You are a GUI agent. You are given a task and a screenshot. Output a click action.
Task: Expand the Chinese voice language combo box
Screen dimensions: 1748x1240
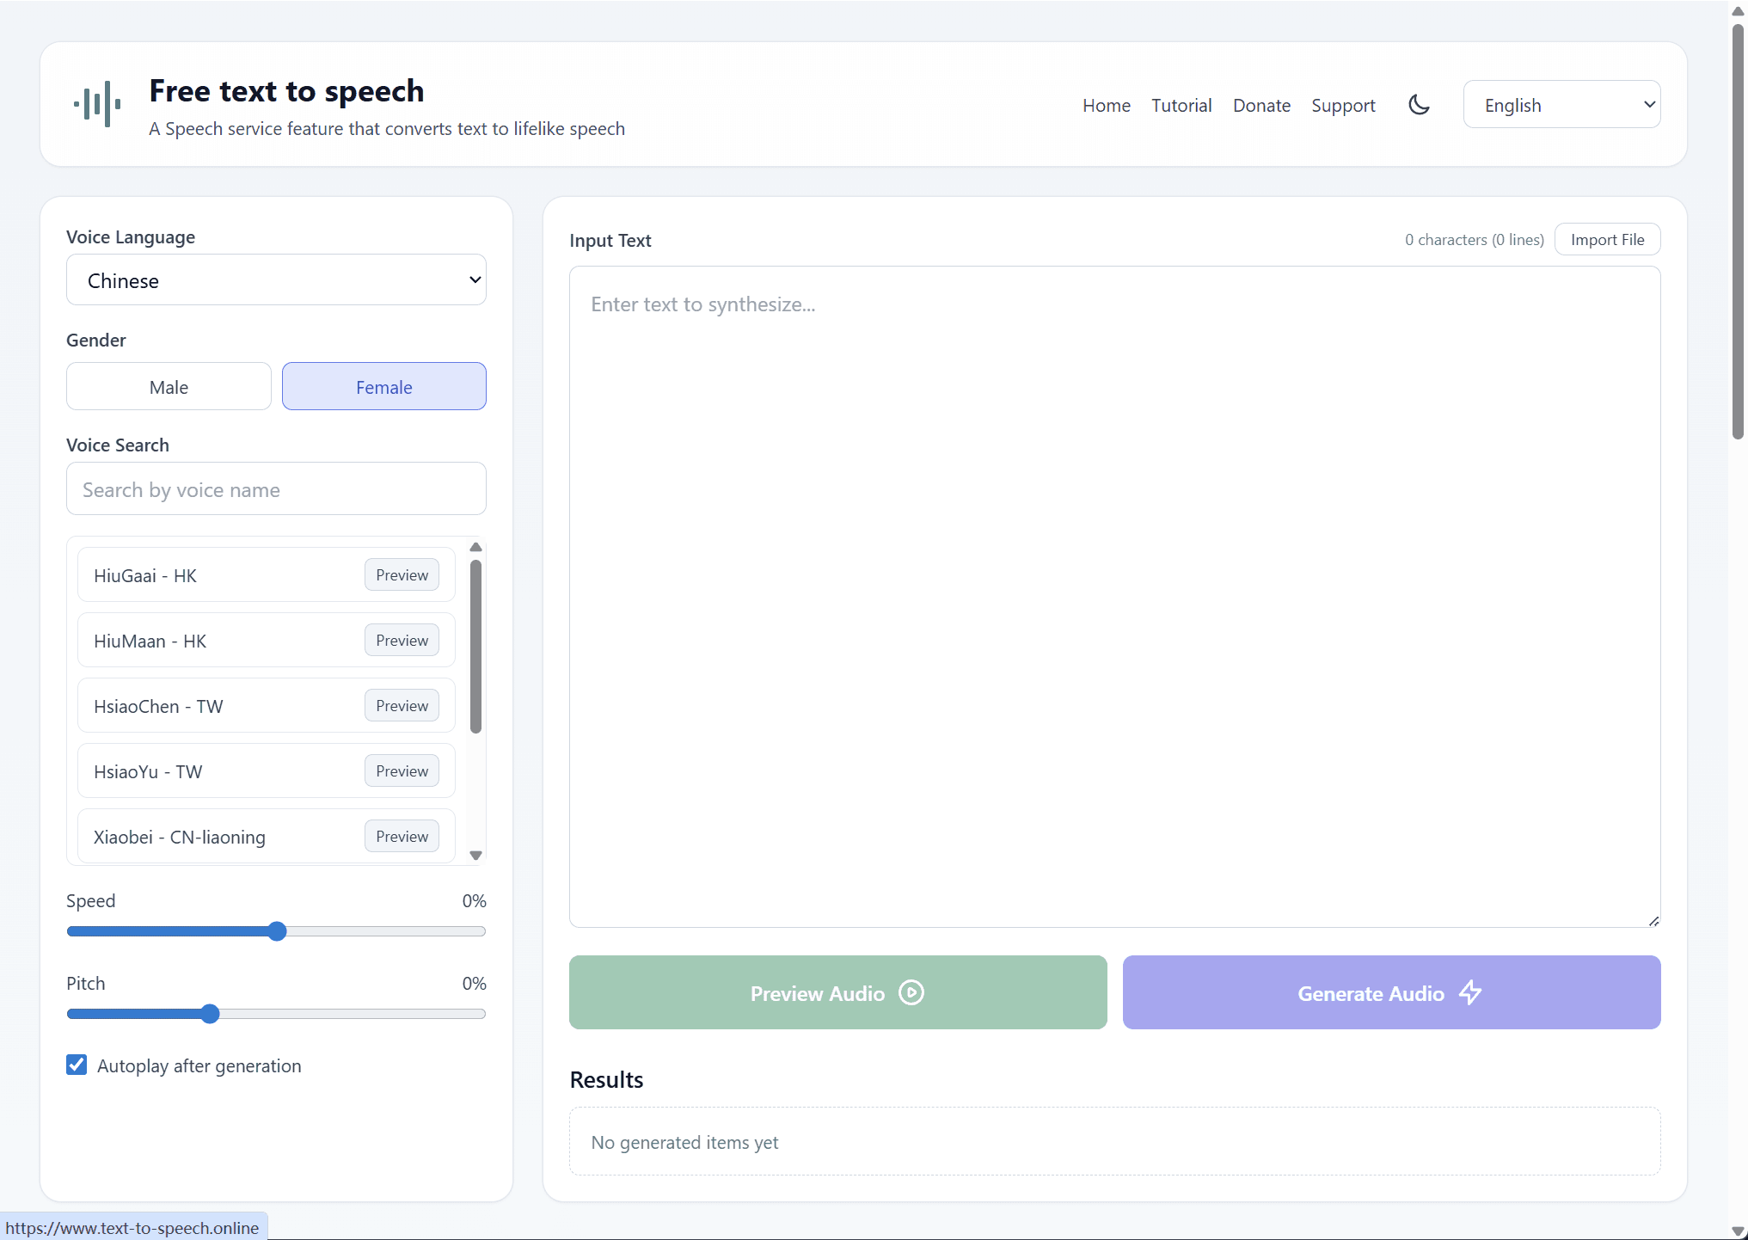coord(276,279)
